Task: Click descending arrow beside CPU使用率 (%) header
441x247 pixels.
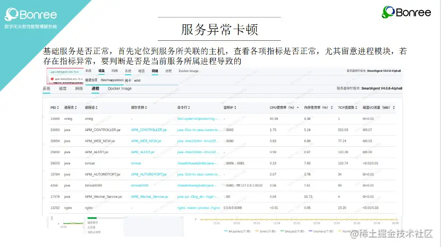Action: click(298, 108)
